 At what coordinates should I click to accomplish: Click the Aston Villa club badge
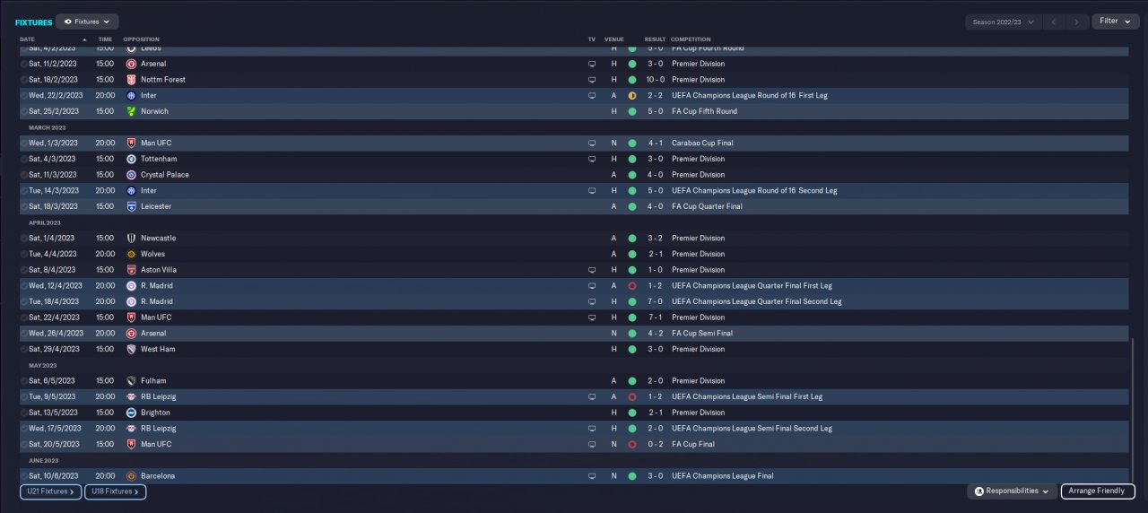pos(131,270)
